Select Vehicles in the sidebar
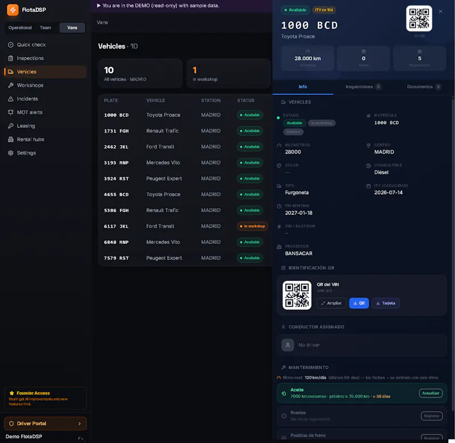 click(x=45, y=72)
